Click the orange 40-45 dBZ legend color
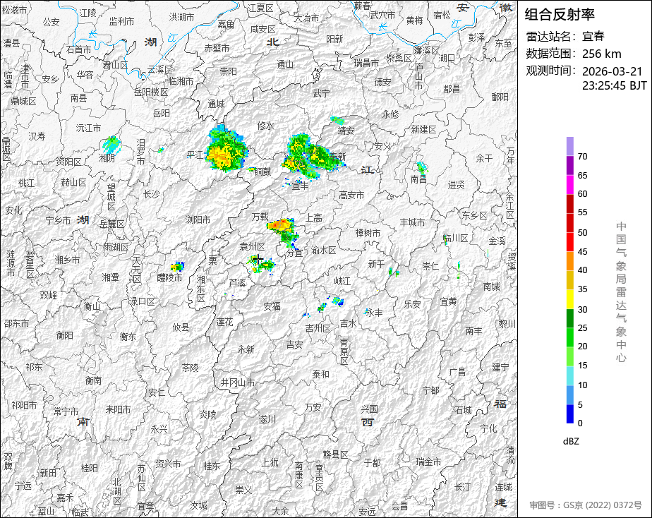 pyautogui.click(x=569, y=261)
